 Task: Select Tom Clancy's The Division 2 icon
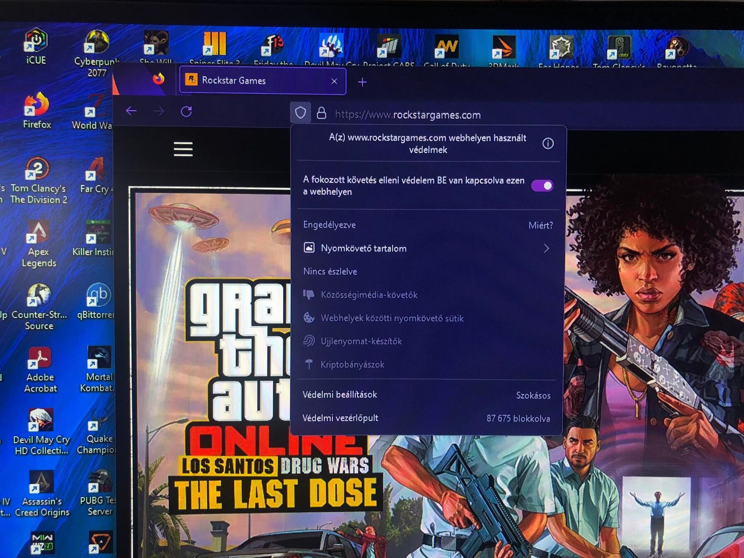coord(38,181)
